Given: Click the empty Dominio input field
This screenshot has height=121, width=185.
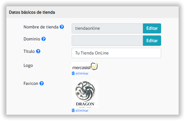Looking at the screenshot, I should click(107, 40).
